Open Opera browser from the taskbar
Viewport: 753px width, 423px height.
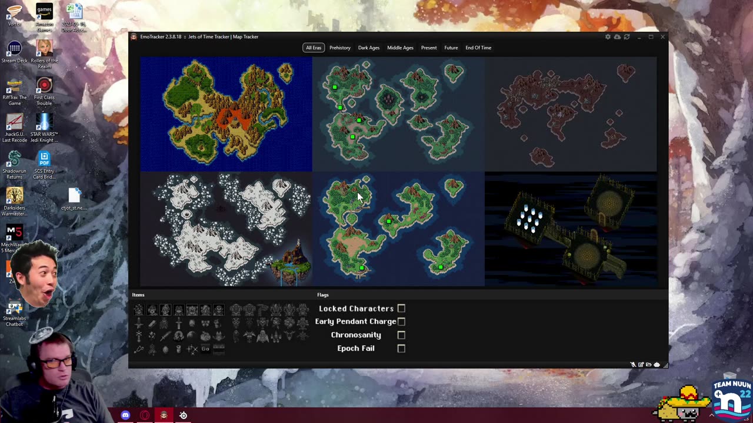click(x=145, y=415)
